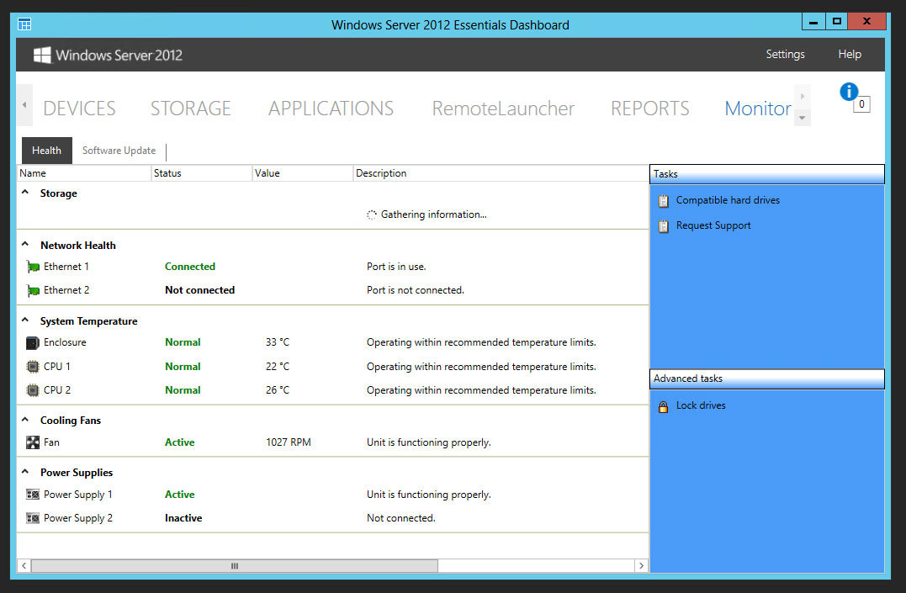906x593 pixels.
Task: Run the Lock drives advanced task
Action: (x=701, y=405)
